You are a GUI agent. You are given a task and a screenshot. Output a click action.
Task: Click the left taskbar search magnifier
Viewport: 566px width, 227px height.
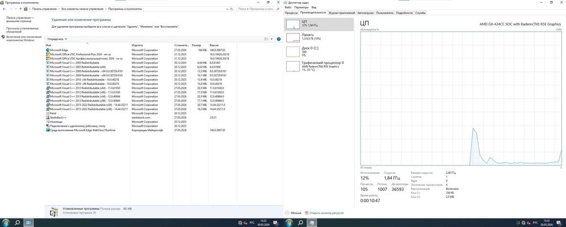[17, 222]
